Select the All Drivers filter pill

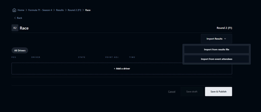[20, 51]
